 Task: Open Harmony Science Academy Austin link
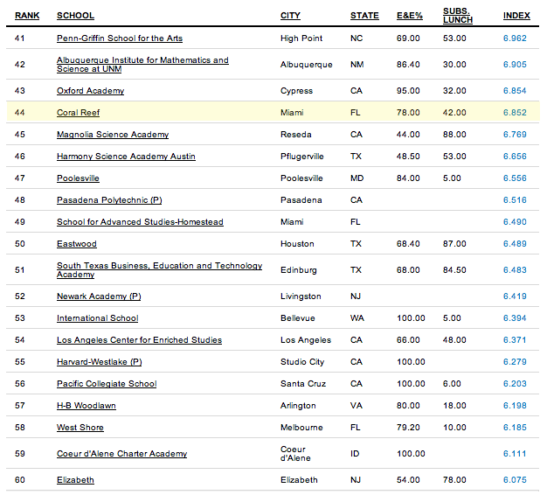point(126,157)
